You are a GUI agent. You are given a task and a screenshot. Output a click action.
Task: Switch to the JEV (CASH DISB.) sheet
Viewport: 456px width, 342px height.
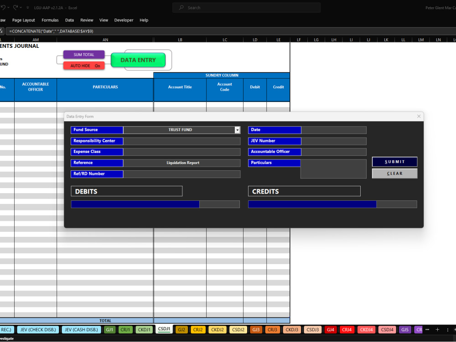pos(81,329)
